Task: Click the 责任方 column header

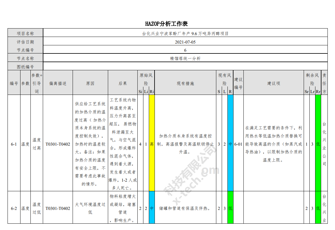Action: pyautogui.click(x=324, y=83)
